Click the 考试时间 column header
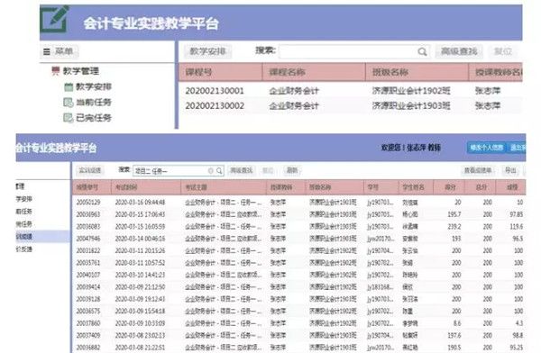Screen dimensions: 541x353 [146, 187]
